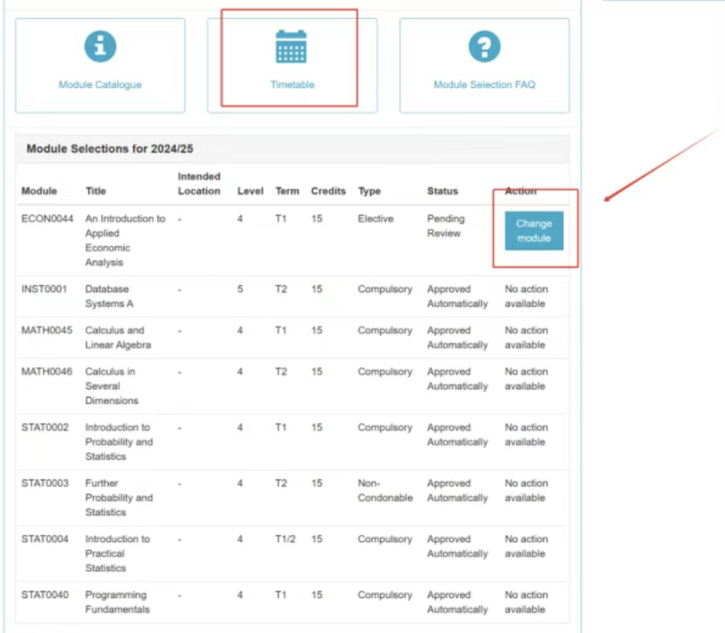Select the INST0001 module code
Viewport: 725px width, 633px height.
44,289
